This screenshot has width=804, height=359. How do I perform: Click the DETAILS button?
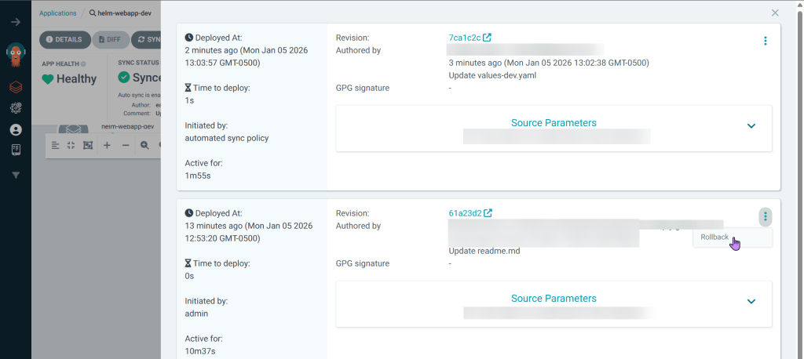click(x=64, y=39)
